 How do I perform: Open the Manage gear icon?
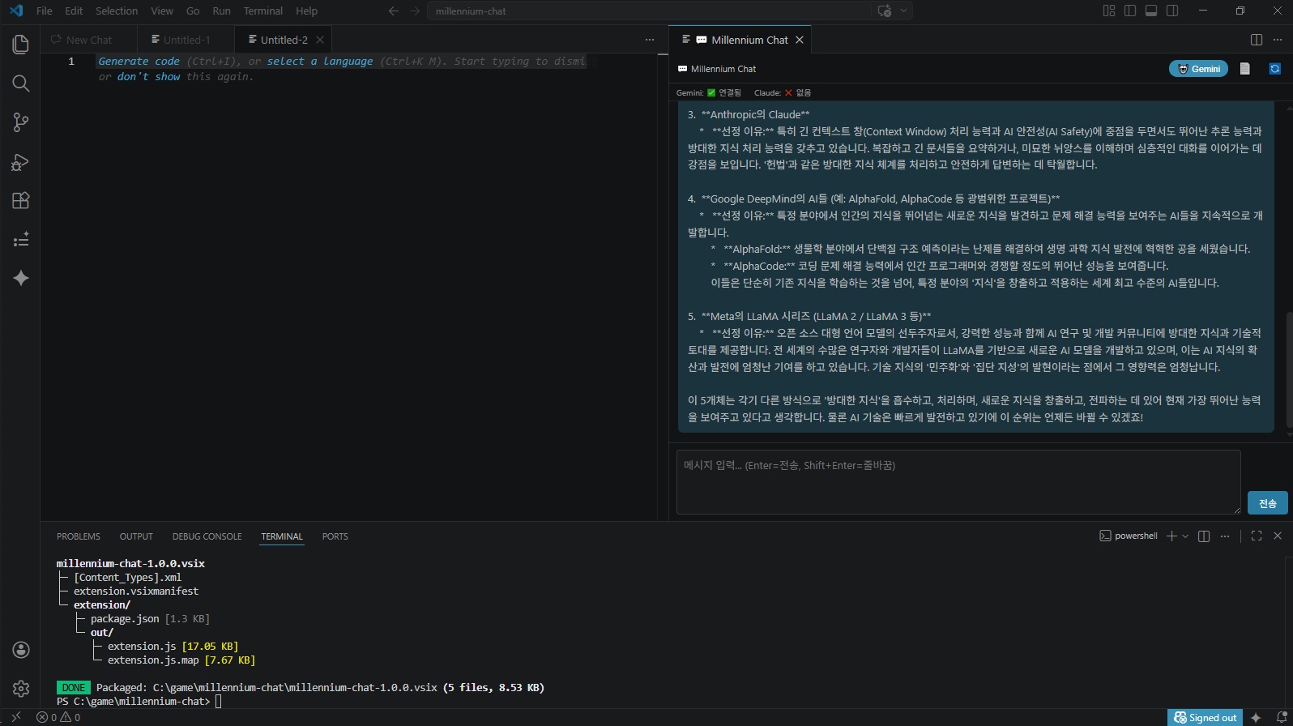click(x=21, y=688)
